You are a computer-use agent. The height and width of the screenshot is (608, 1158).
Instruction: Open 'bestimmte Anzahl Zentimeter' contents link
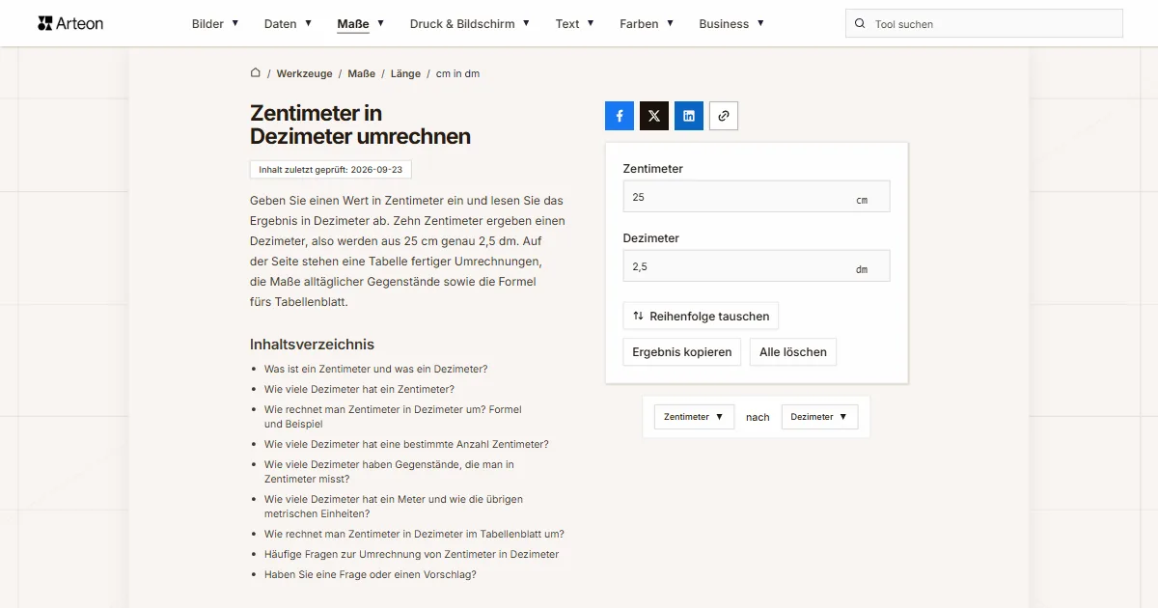click(406, 444)
